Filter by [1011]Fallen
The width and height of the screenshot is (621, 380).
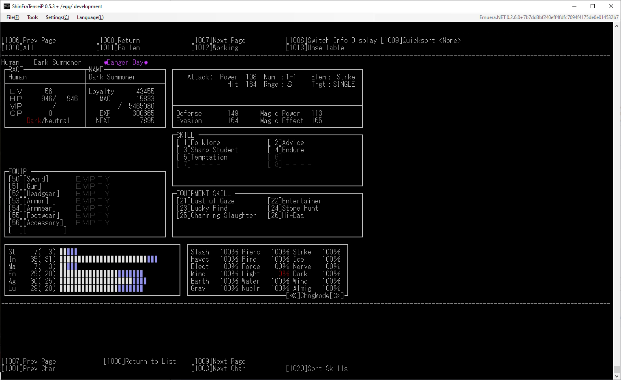pyautogui.click(x=118, y=48)
